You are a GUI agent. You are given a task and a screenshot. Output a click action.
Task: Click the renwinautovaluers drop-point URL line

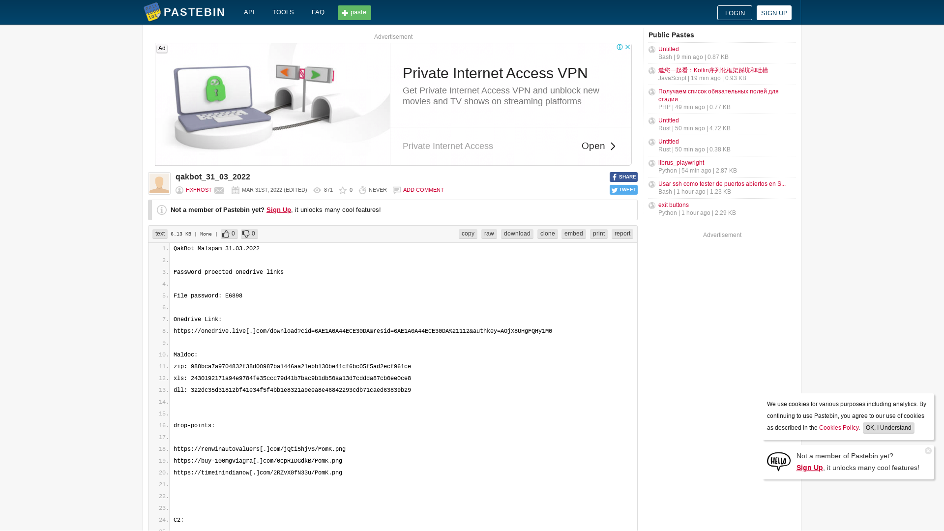(260, 449)
